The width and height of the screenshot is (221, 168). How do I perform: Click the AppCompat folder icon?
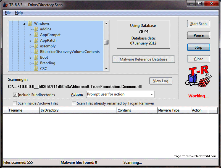point(36,35)
